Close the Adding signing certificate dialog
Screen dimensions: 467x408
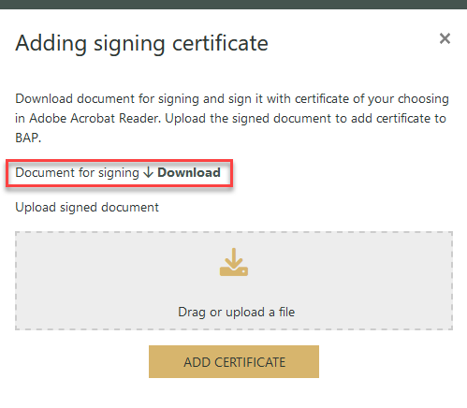click(445, 38)
